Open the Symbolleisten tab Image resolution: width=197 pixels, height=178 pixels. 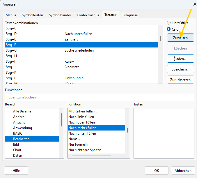pos(32,15)
